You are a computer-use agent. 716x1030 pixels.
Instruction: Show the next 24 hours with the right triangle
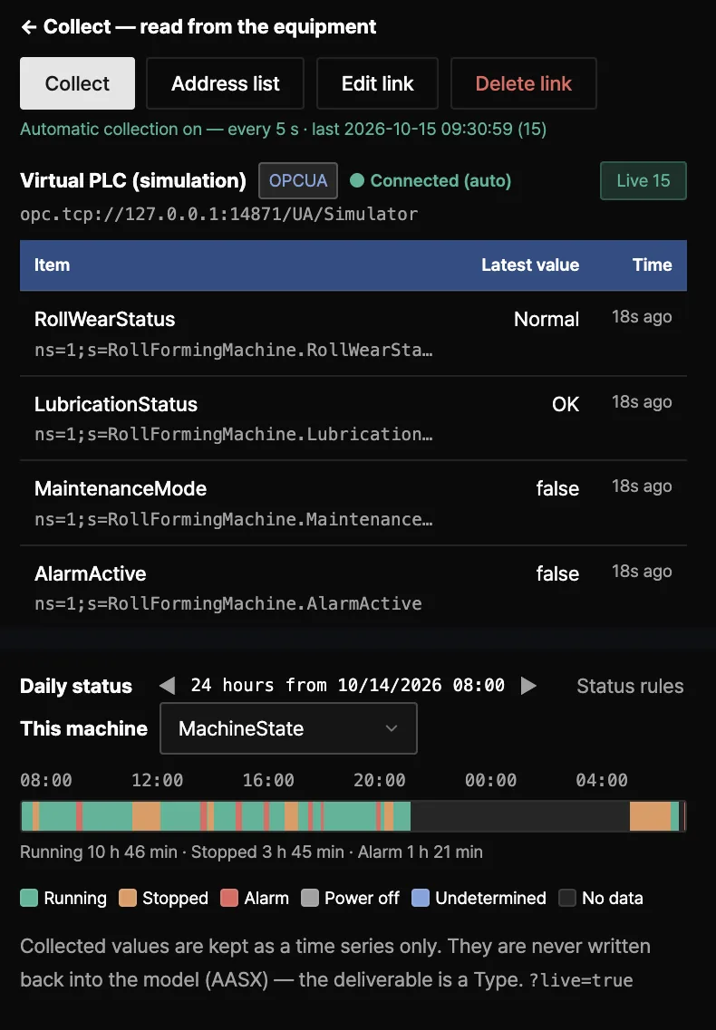click(x=528, y=686)
